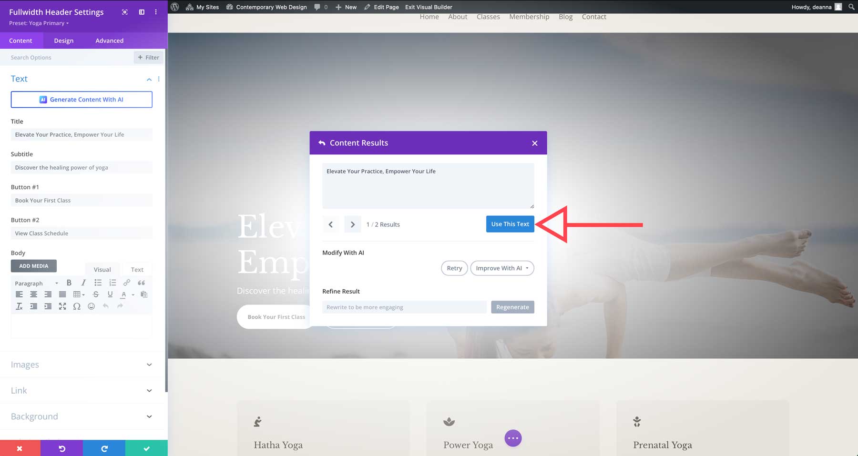Click the special character omega icon
The image size is (858, 456).
pyautogui.click(x=76, y=306)
